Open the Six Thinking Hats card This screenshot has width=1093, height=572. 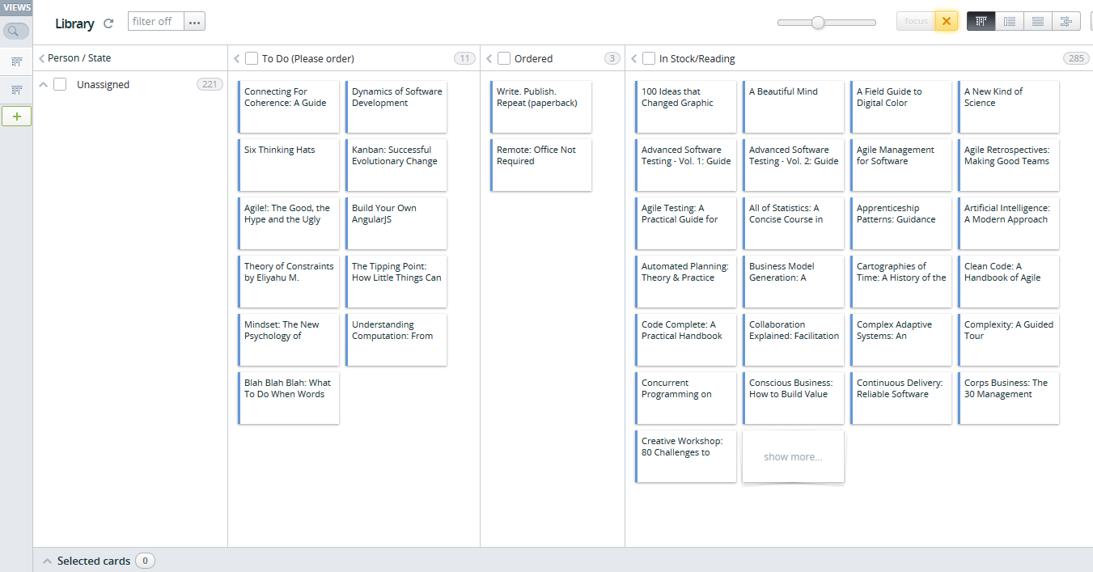pos(289,165)
